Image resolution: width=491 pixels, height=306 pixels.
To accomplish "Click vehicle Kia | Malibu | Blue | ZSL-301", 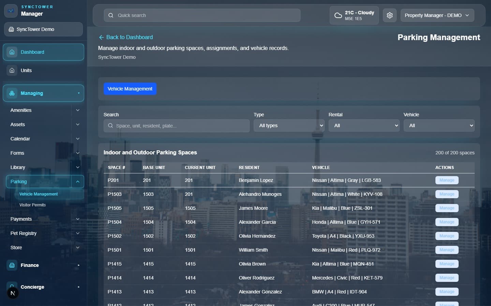I will pos(342,208).
